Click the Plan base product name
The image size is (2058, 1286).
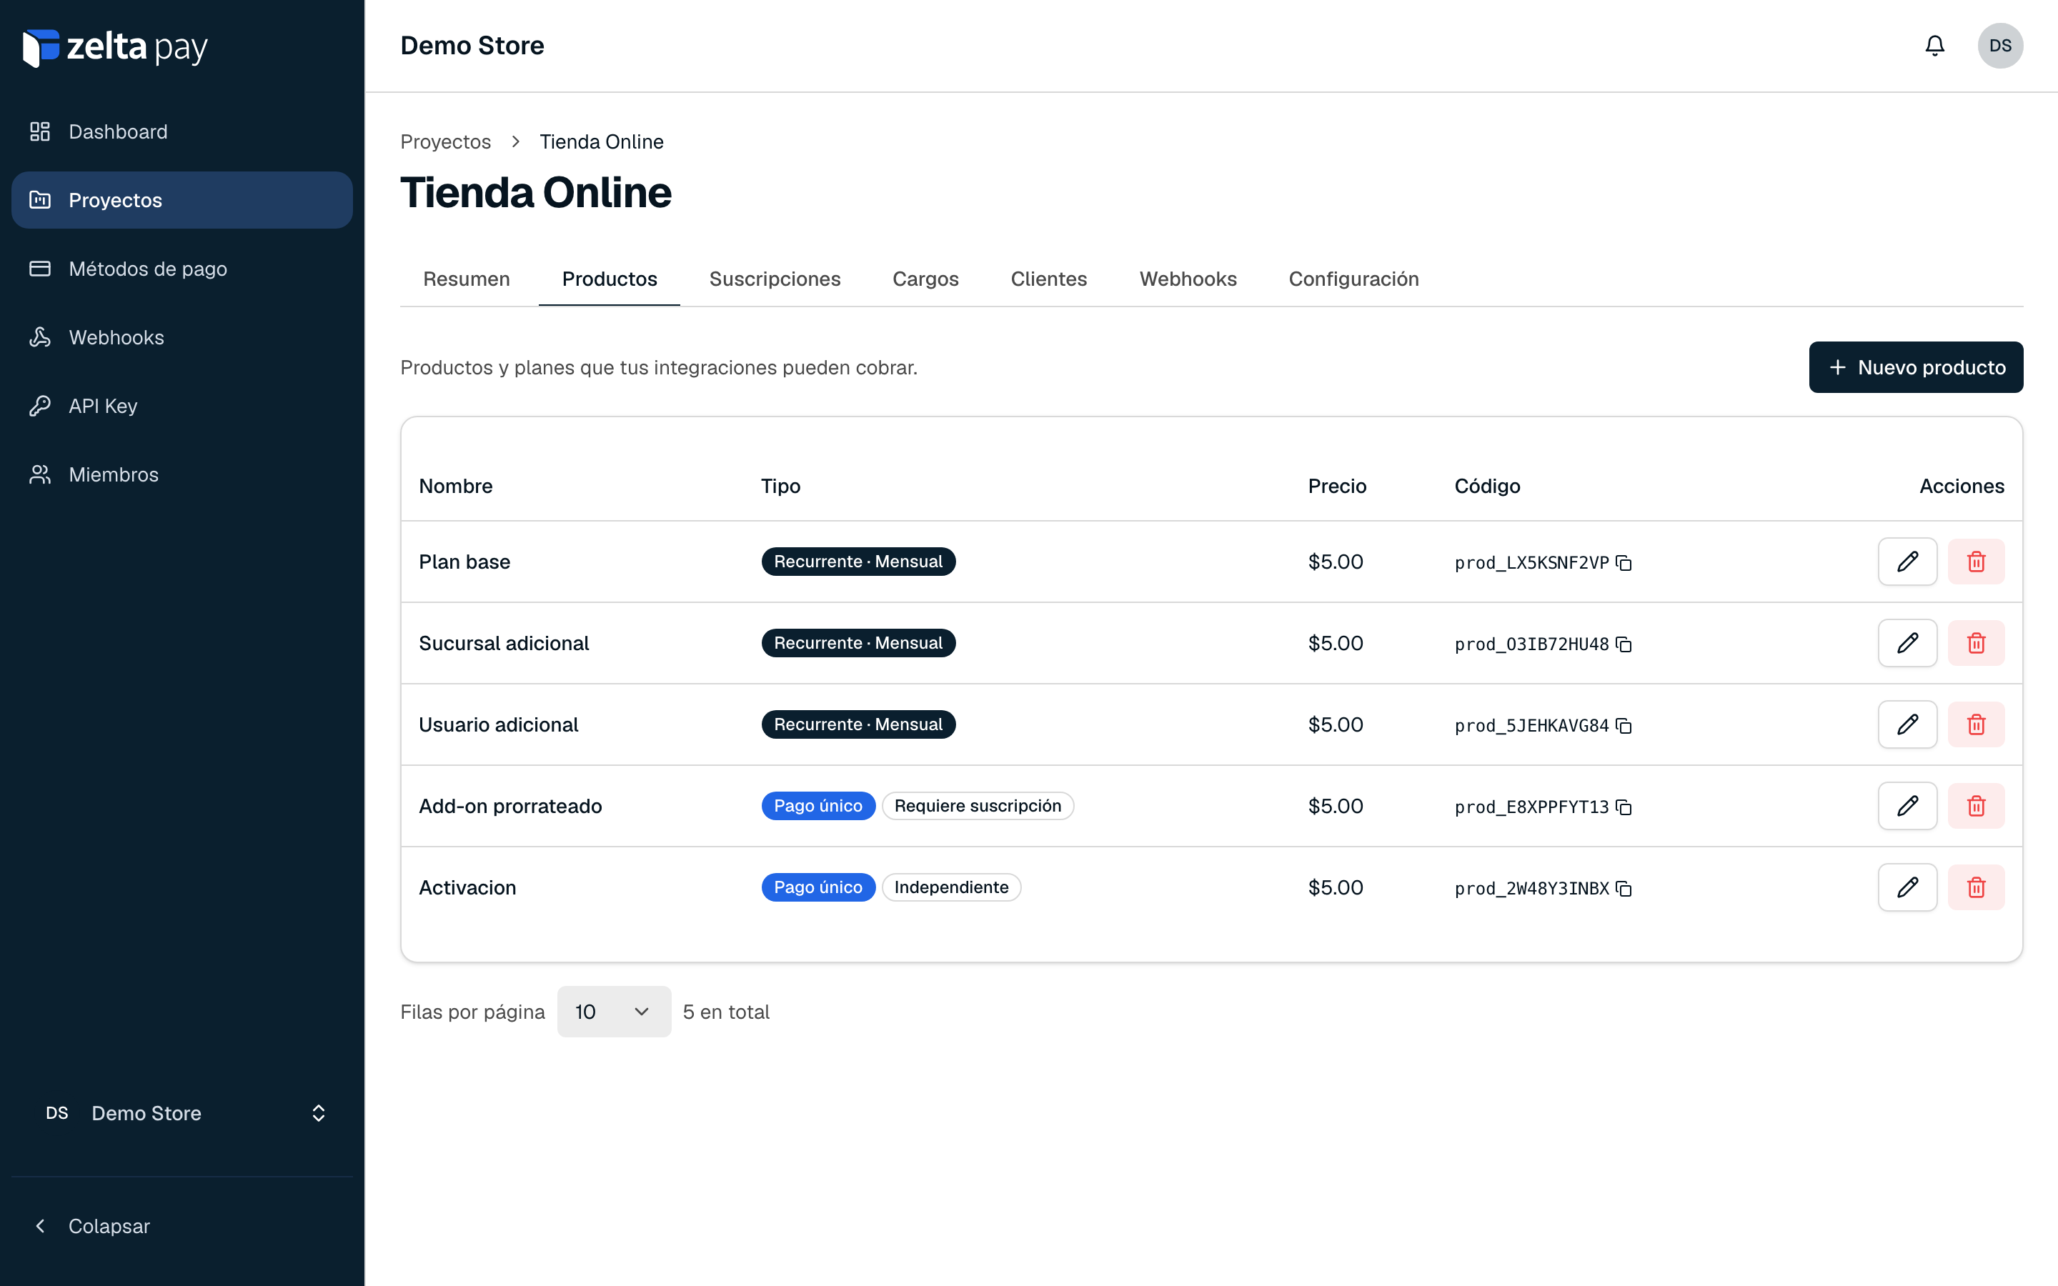464,562
